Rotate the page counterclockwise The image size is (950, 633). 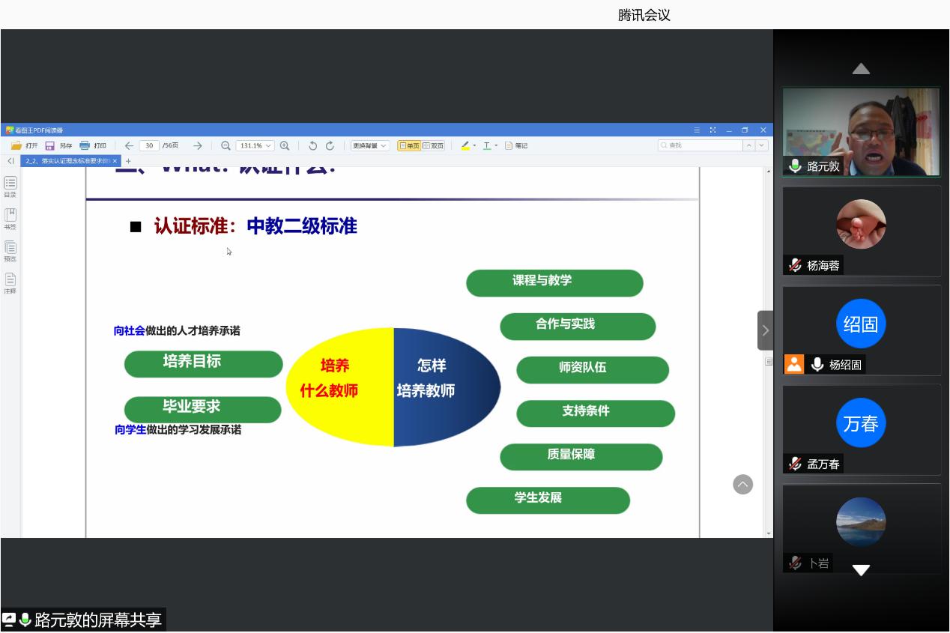pyautogui.click(x=313, y=146)
